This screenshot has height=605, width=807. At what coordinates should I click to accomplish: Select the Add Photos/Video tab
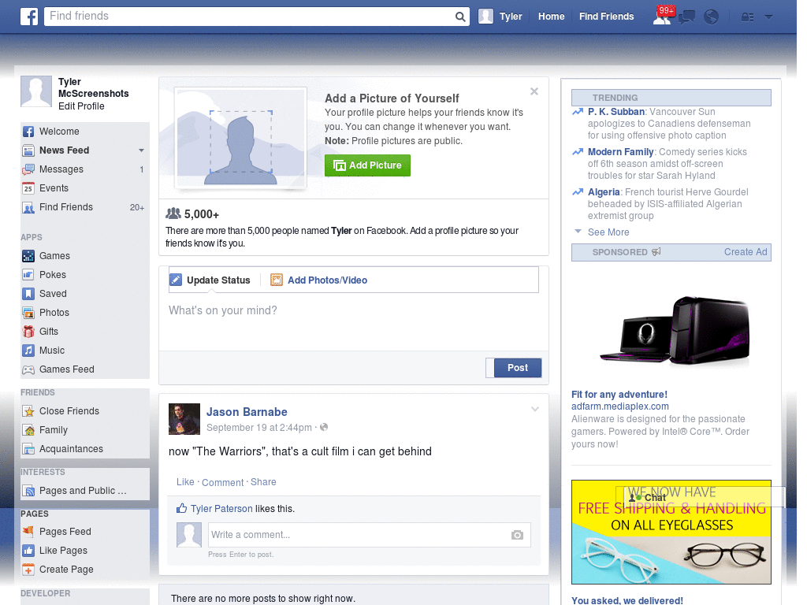pos(318,280)
